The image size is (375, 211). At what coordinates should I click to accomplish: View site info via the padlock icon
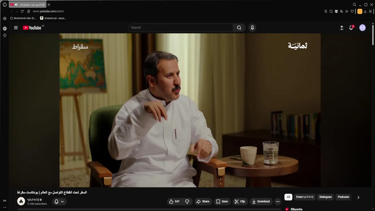tap(28, 11)
